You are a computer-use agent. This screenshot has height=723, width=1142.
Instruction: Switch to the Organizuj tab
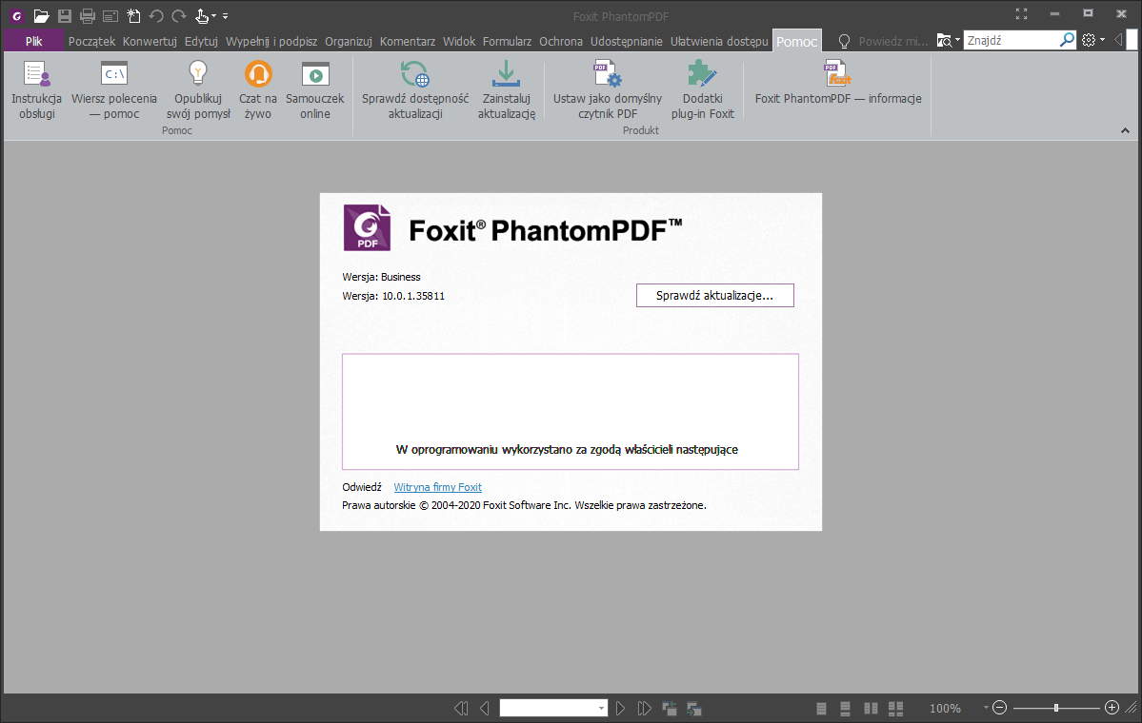[x=349, y=42]
